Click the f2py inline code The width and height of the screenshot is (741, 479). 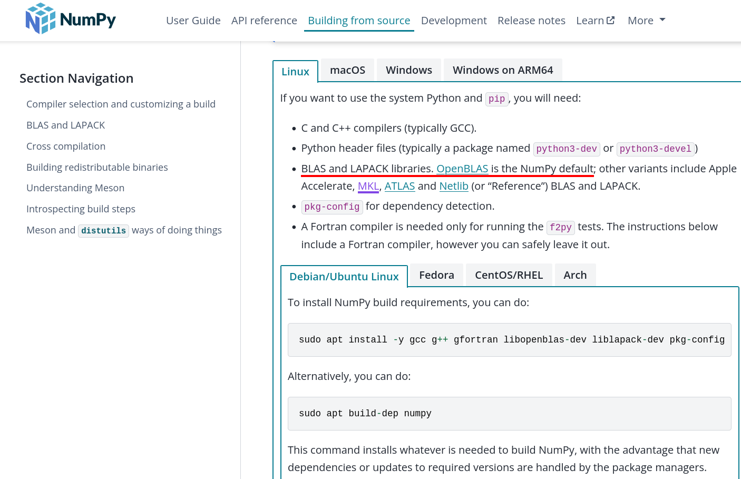coord(560,227)
